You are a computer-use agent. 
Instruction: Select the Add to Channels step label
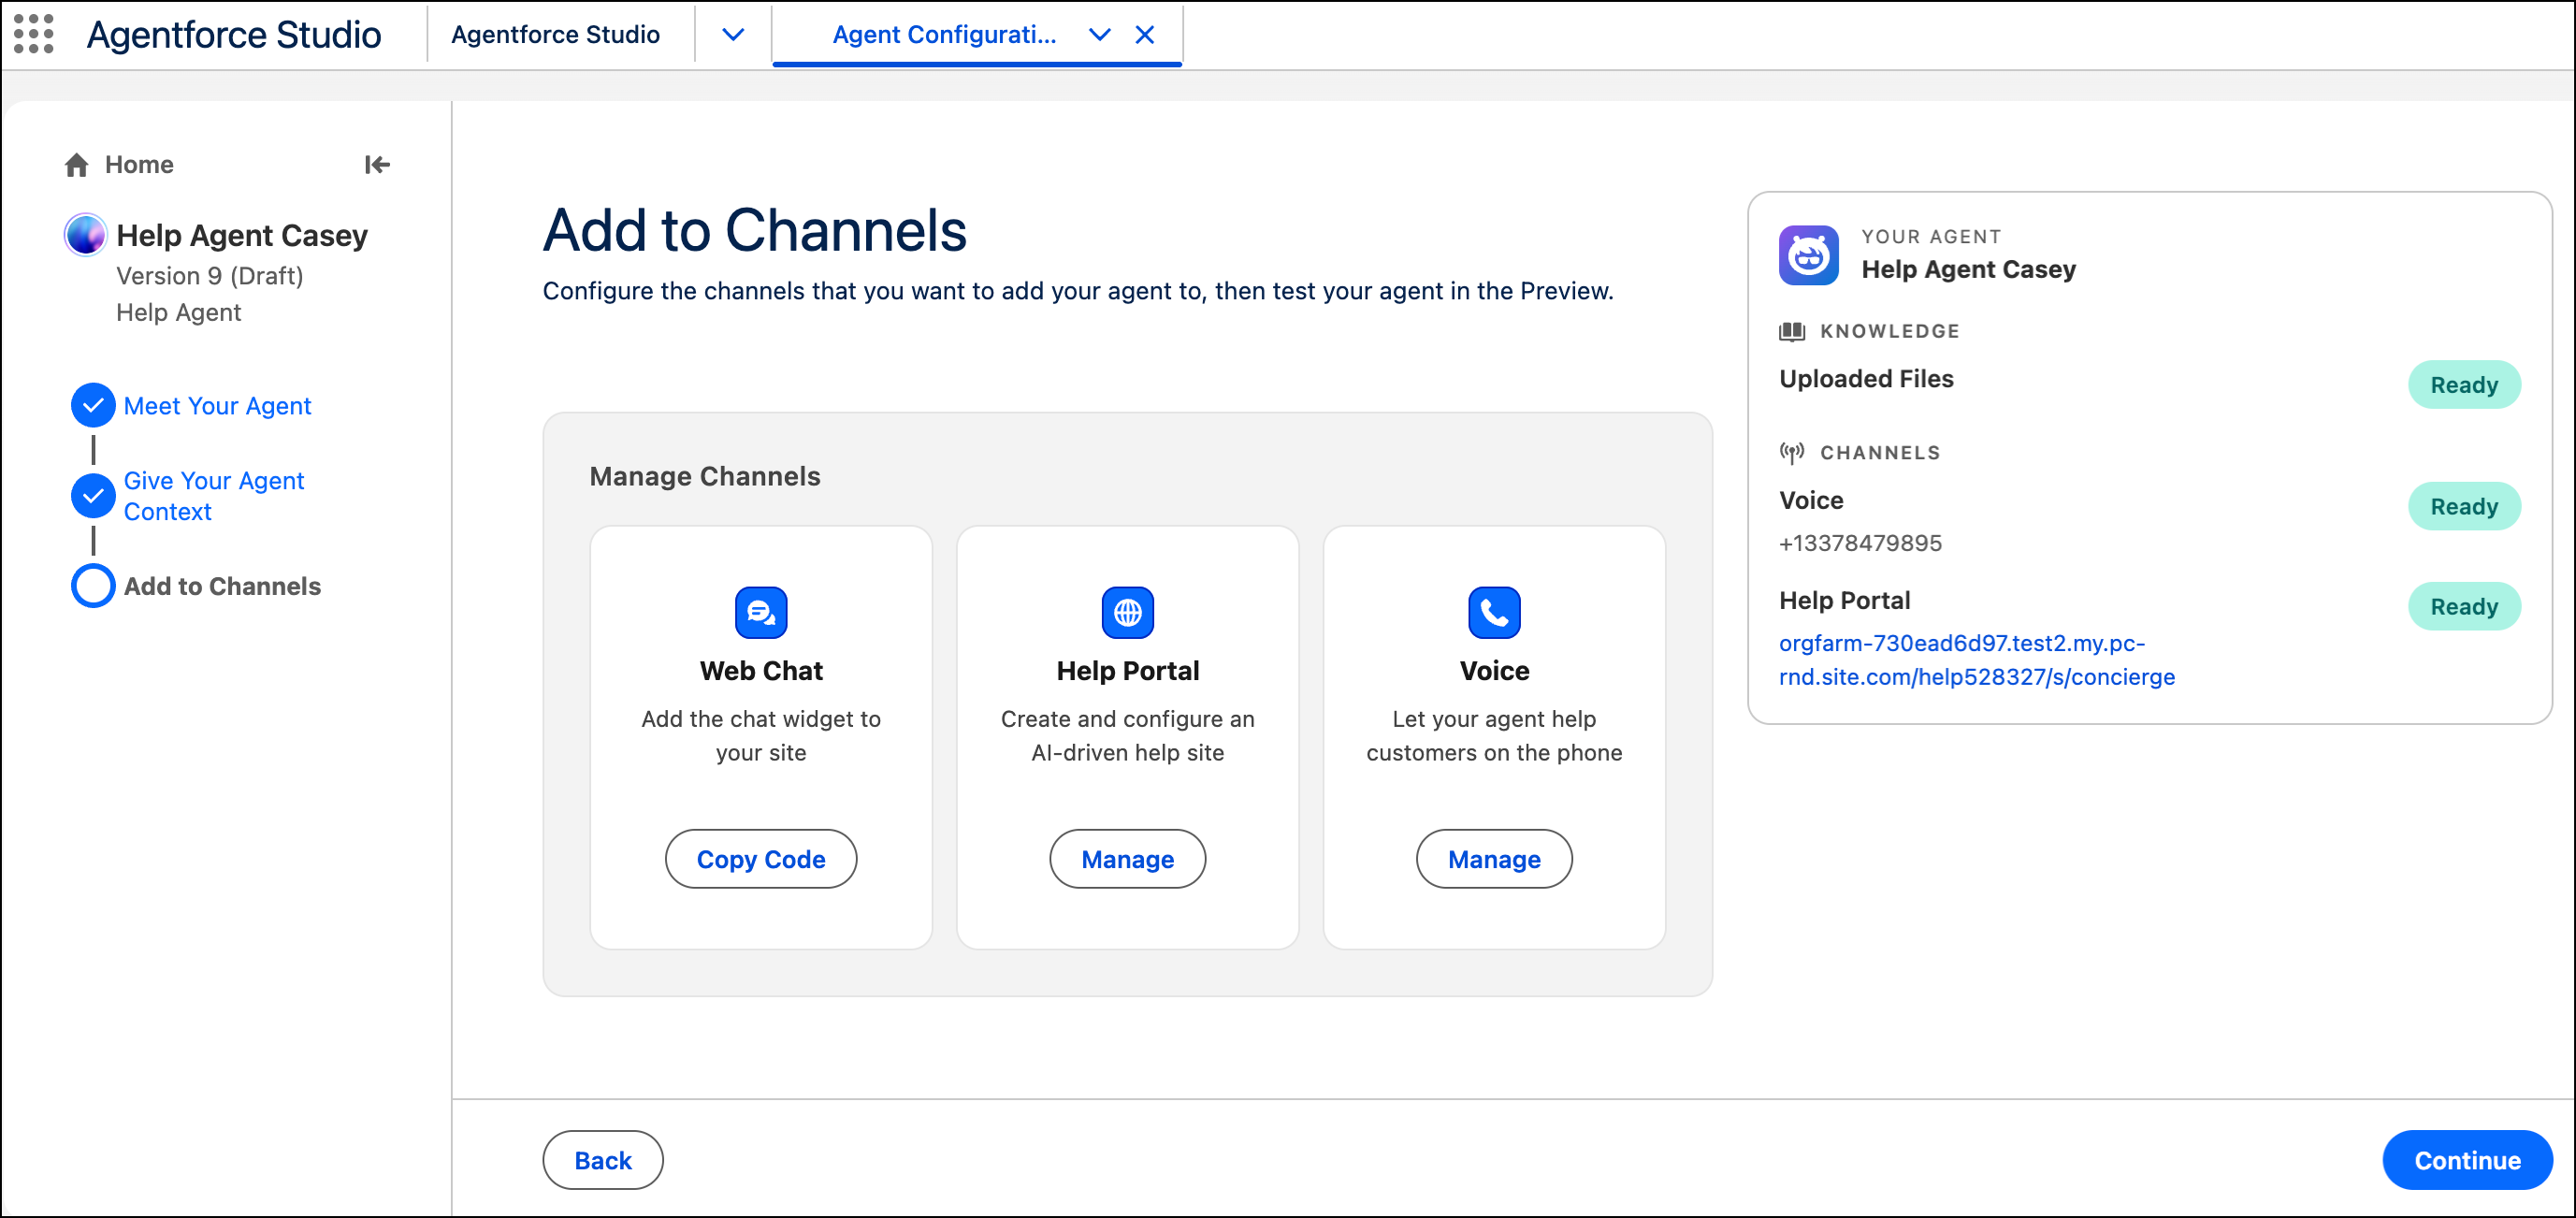point(222,586)
